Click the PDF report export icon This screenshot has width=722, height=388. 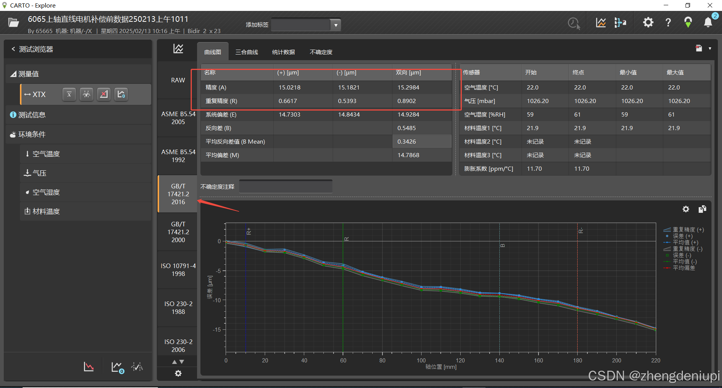point(699,48)
